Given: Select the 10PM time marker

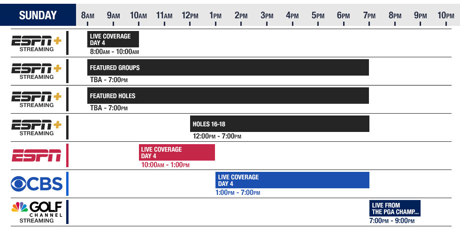Looking at the screenshot, I should click(x=446, y=15).
